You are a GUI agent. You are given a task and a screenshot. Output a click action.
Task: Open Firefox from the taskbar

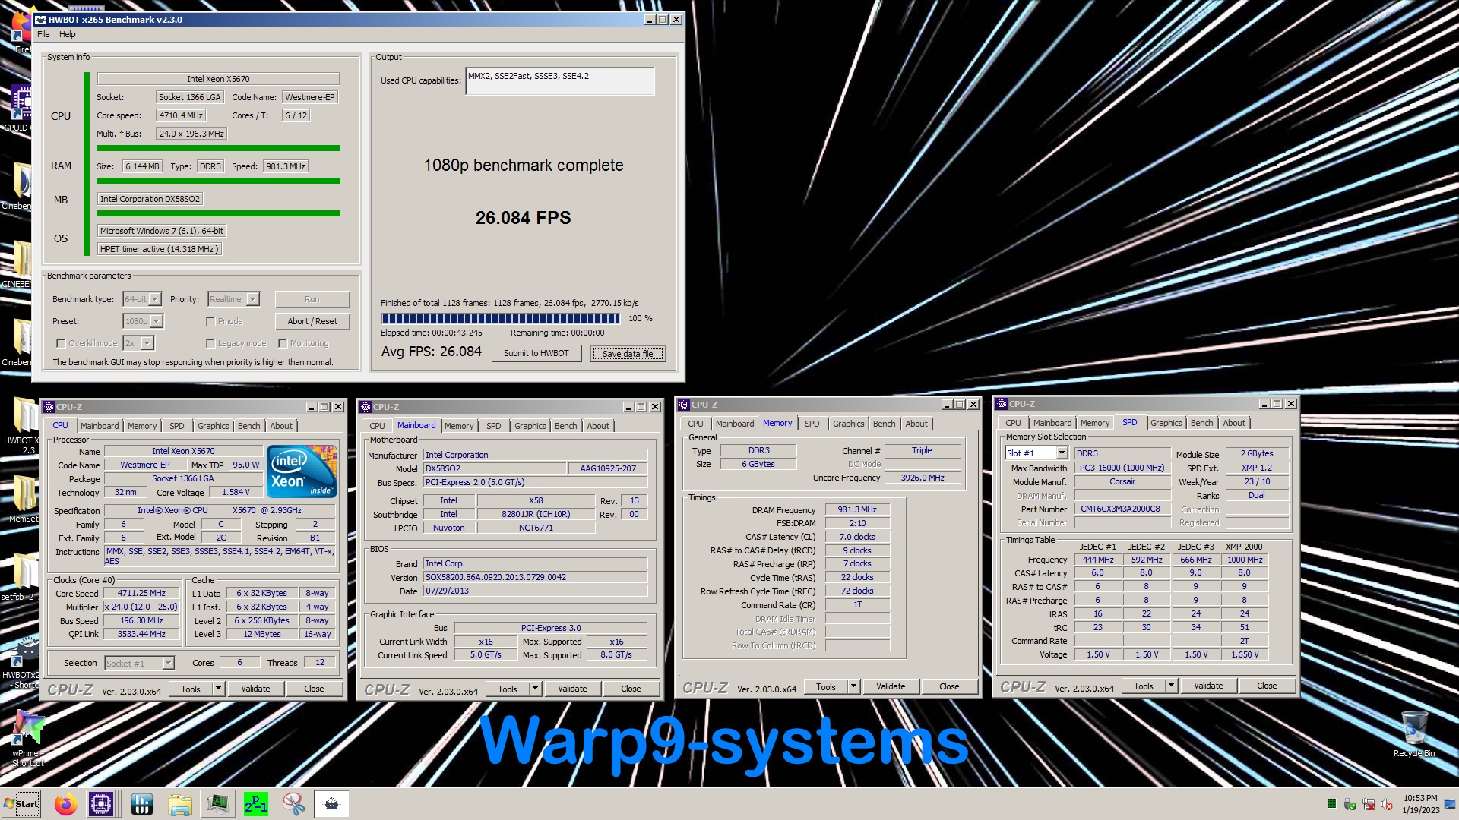click(x=66, y=803)
